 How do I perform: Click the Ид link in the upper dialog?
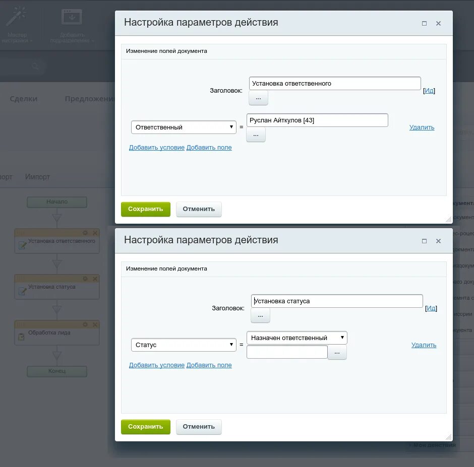pyautogui.click(x=429, y=91)
